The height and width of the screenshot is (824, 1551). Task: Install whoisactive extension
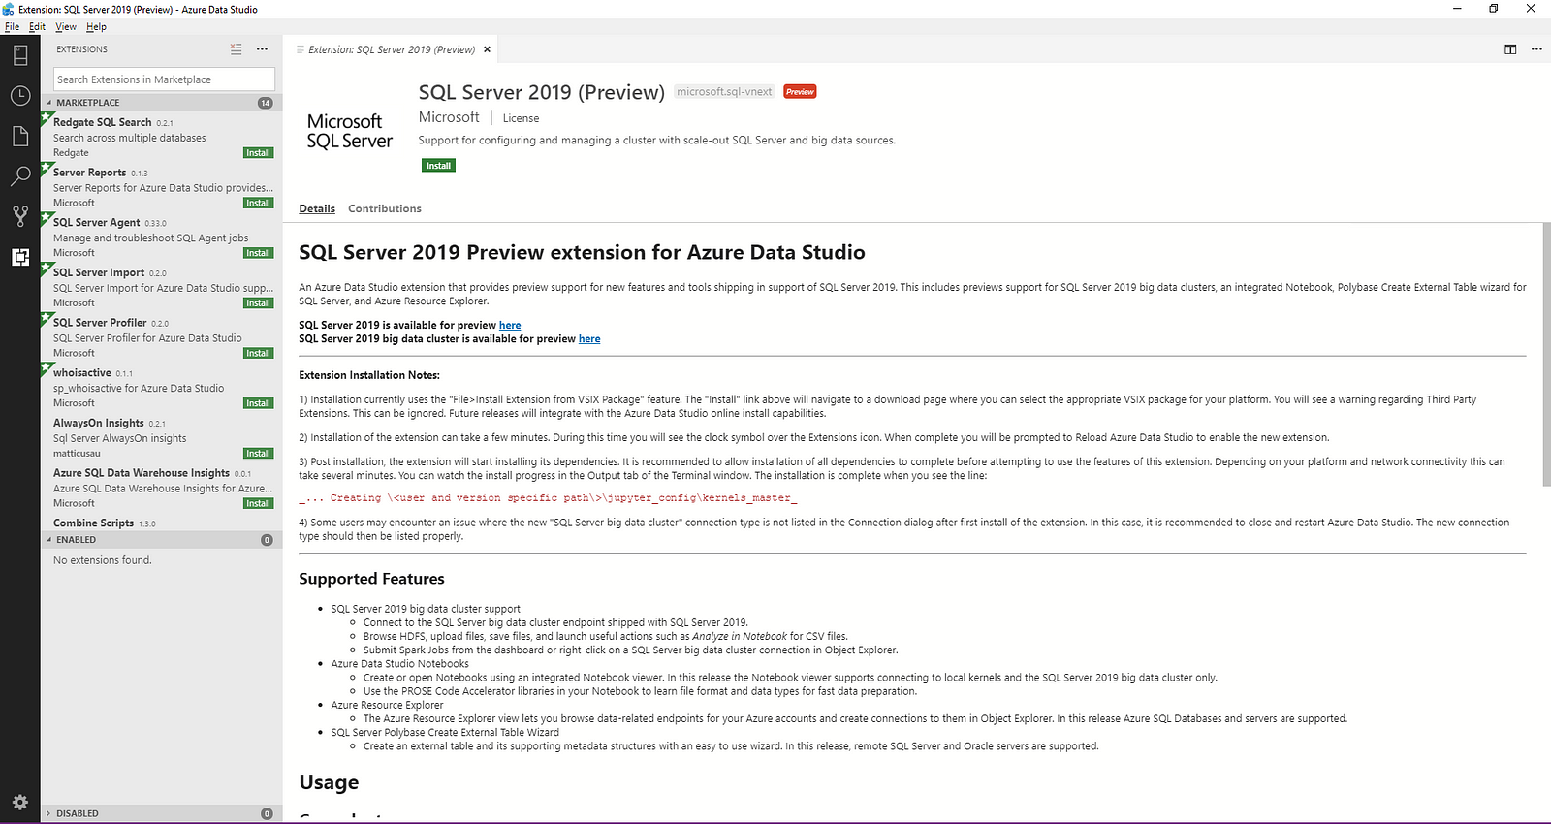pyautogui.click(x=258, y=403)
